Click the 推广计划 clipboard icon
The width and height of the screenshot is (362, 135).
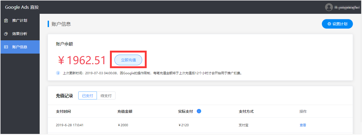click(6, 21)
